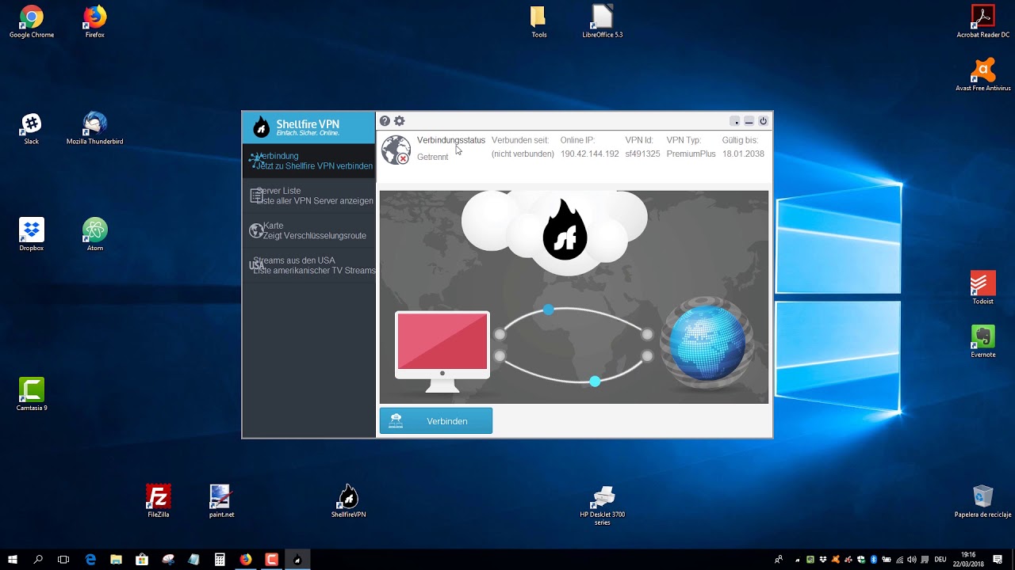Open Avast Free Antivirus desktop shortcut
The height and width of the screenshot is (570, 1015).
(983, 75)
